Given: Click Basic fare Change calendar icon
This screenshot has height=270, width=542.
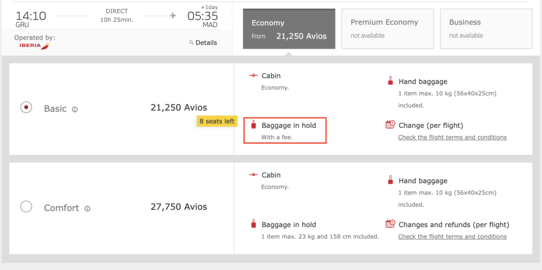Looking at the screenshot, I should click(x=390, y=125).
